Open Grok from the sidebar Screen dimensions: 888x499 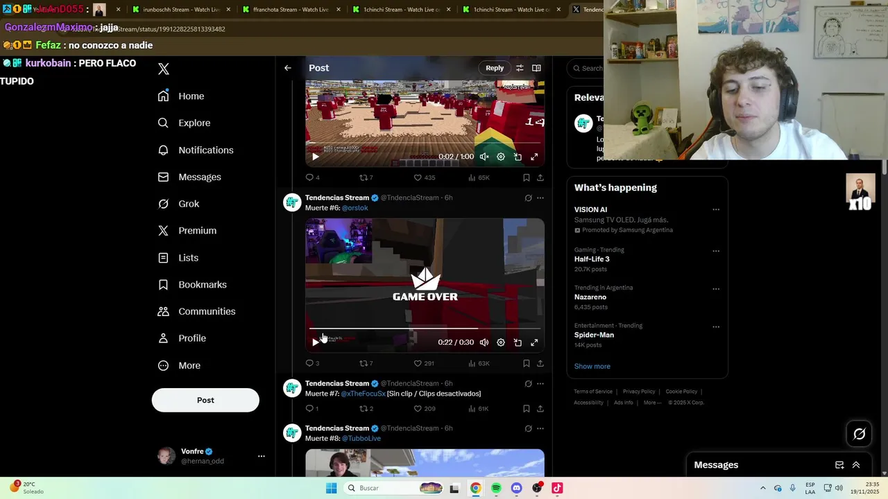pyautogui.click(x=178, y=204)
